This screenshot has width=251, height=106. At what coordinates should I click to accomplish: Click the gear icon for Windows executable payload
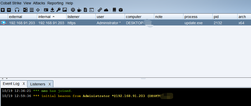coord(73,10)
